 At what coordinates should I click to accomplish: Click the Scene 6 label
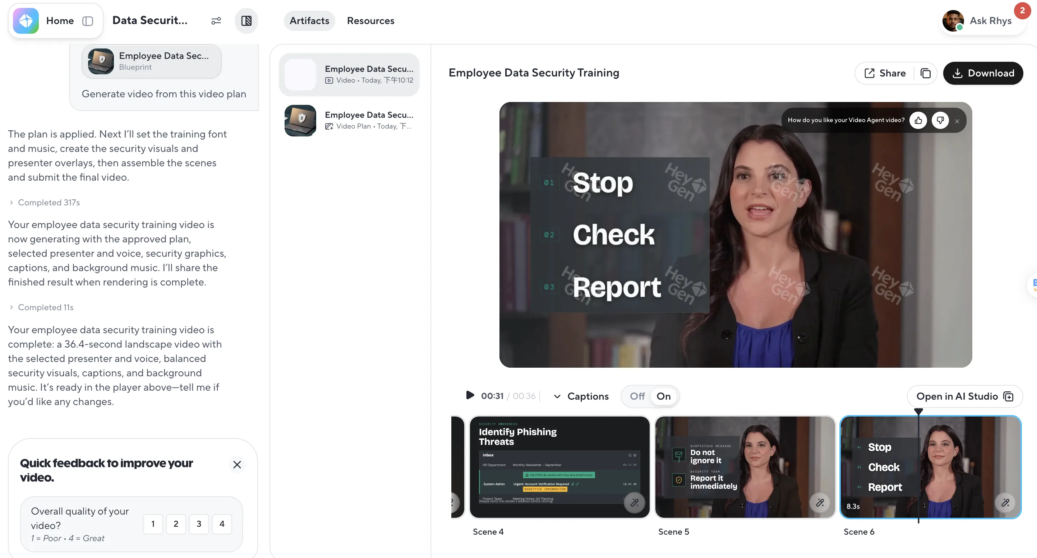coord(859,532)
